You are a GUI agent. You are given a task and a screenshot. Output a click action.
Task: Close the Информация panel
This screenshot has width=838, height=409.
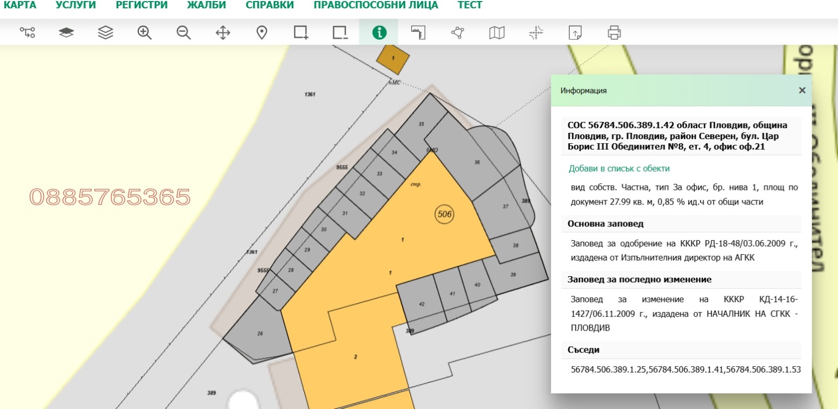801,90
